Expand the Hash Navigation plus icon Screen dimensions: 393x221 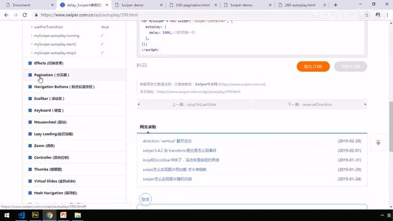30,193
